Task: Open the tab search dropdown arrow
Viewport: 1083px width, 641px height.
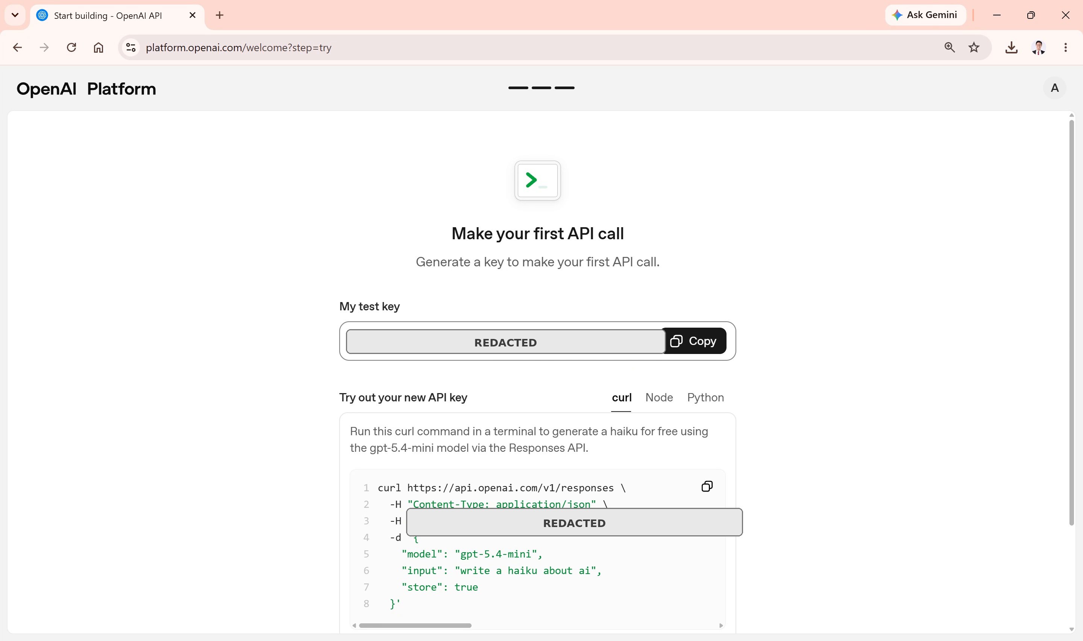Action: (x=15, y=15)
